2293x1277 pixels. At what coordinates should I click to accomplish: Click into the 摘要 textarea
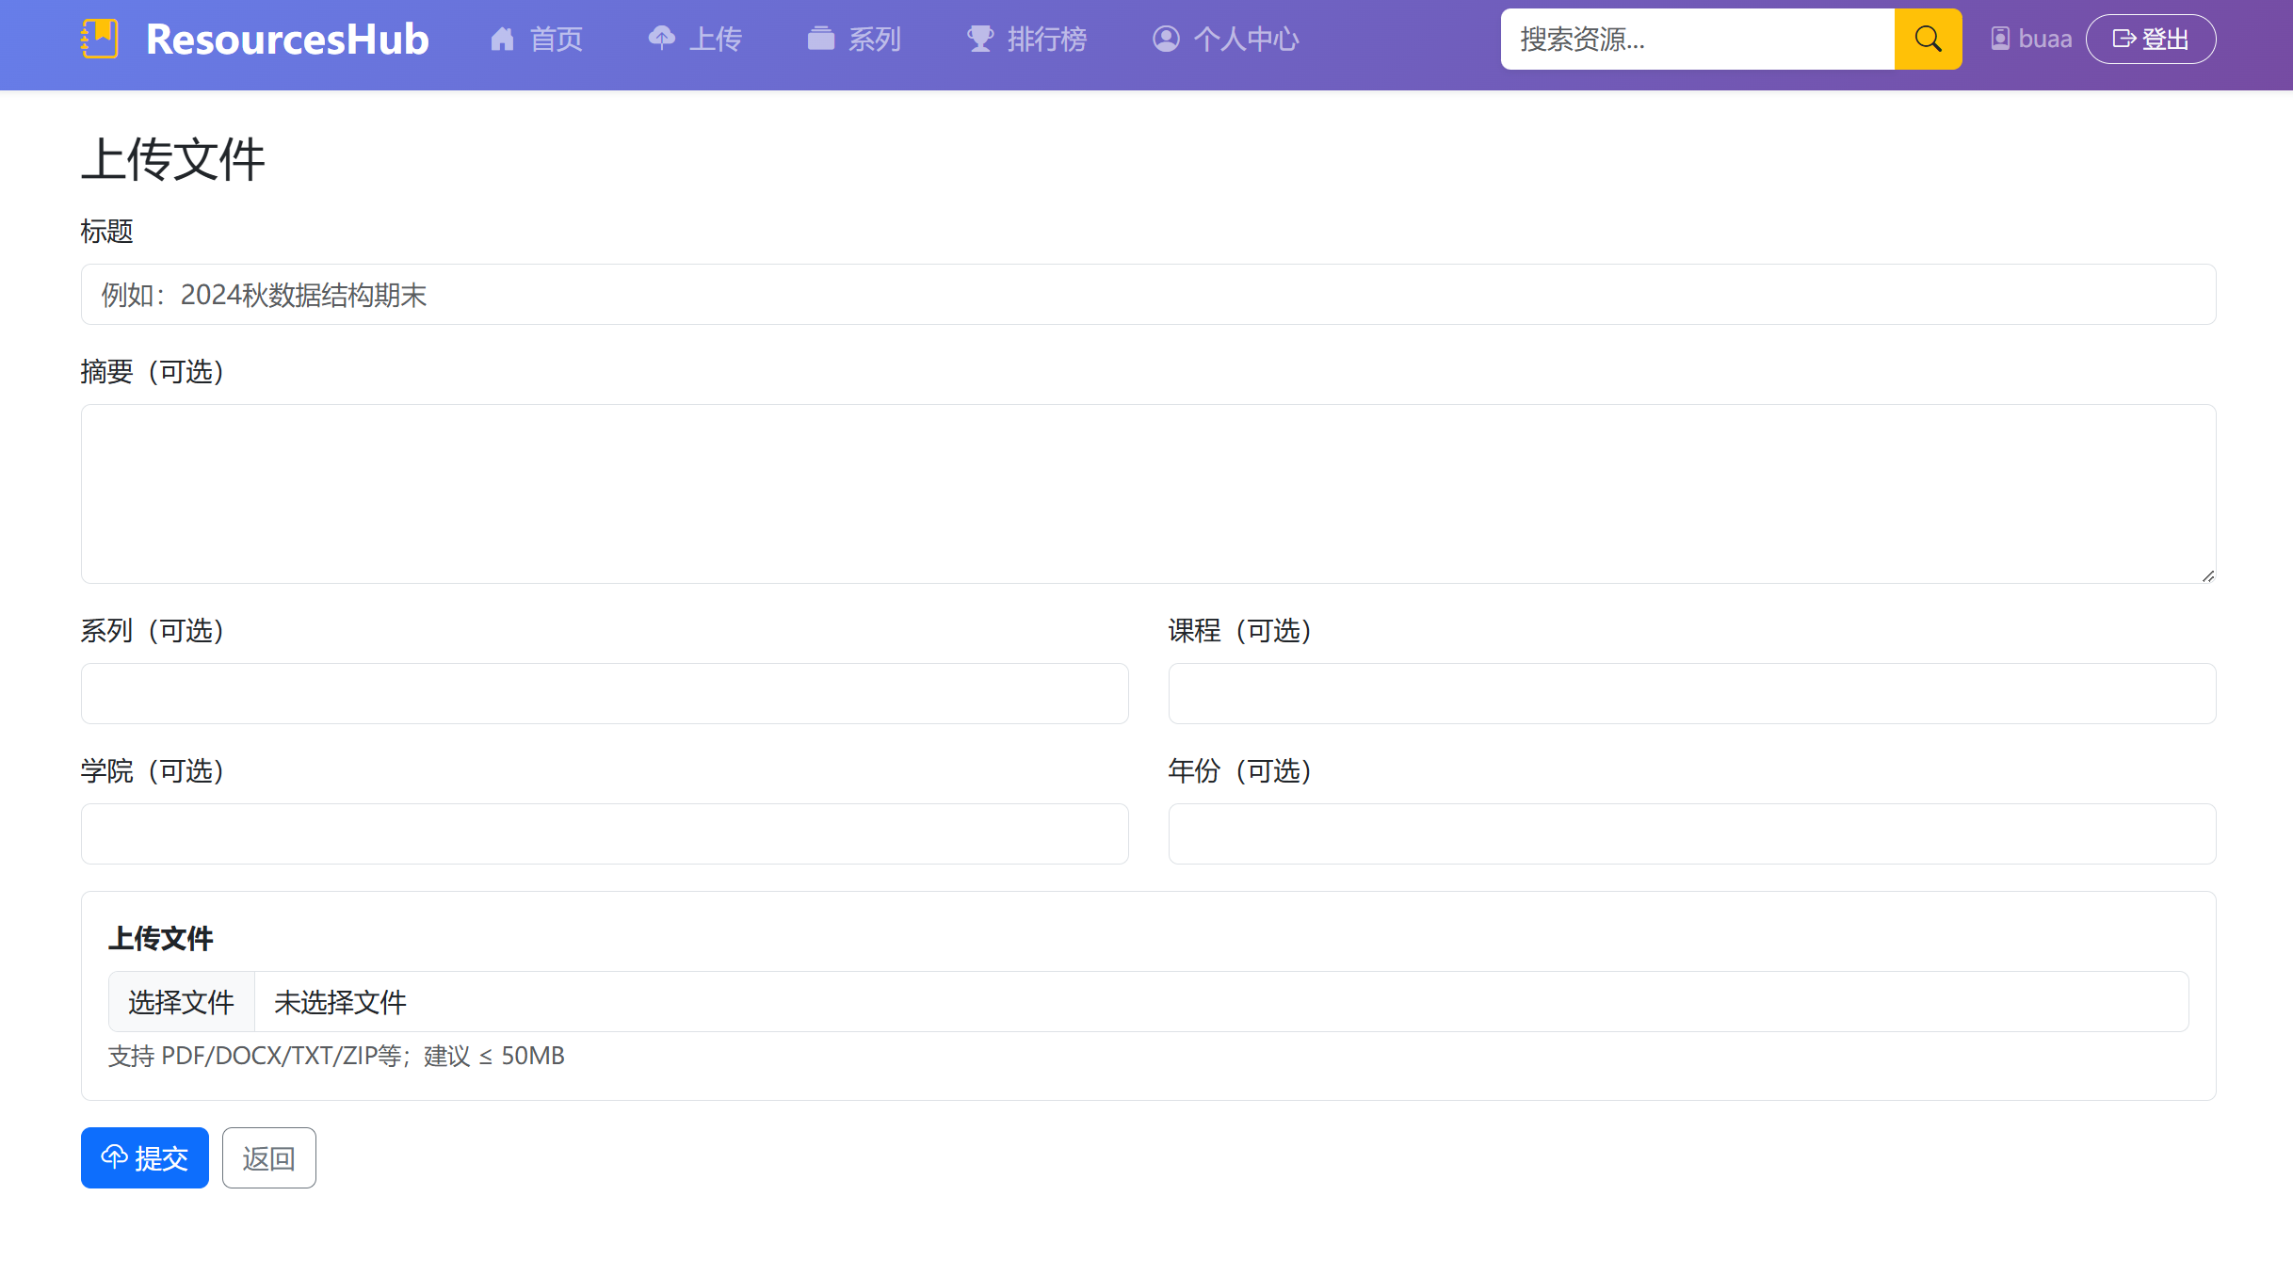tap(1148, 493)
